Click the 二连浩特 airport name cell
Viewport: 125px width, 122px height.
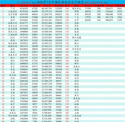click(x=77, y=116)
